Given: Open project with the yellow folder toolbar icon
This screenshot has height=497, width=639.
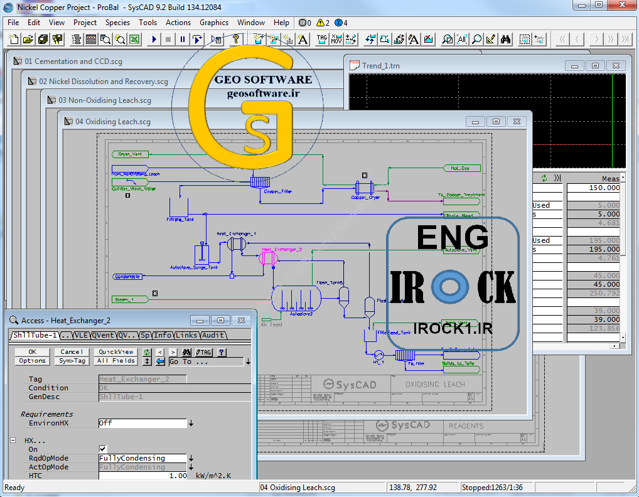Looking at the screenshot, I should coord(28,40).
